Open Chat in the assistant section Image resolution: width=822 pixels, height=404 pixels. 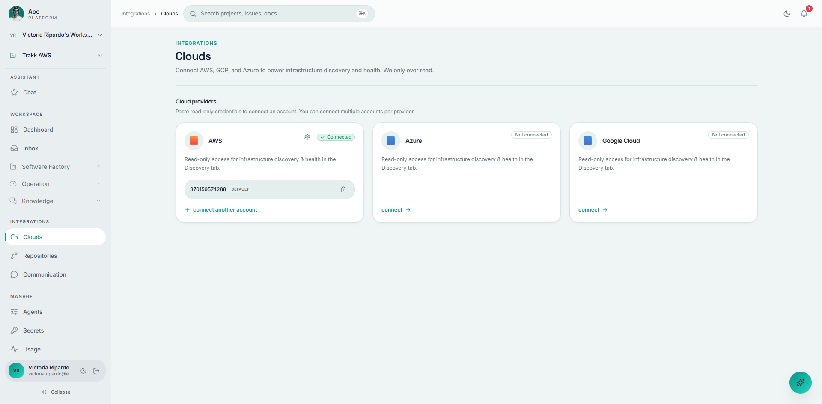pos(56,92)
